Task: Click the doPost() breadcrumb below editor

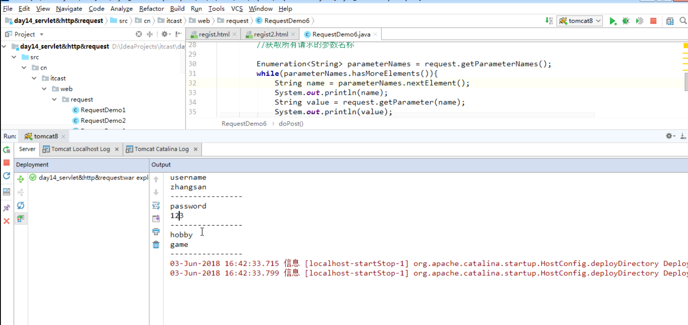Action: [291, 124]
